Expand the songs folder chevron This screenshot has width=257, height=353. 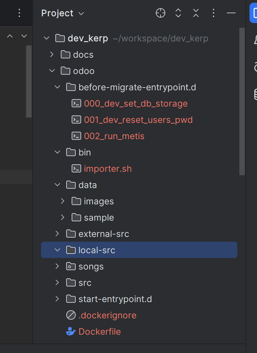(x=57, y=266)
